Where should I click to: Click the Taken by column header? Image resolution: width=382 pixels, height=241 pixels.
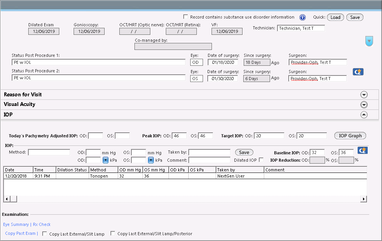pyautogui.click(x=240, y=170)
